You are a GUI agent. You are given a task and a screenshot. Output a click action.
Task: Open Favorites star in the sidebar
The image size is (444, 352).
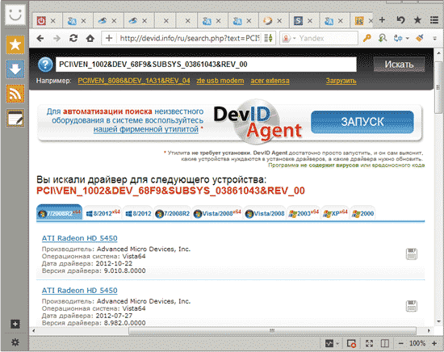(15, 44)
